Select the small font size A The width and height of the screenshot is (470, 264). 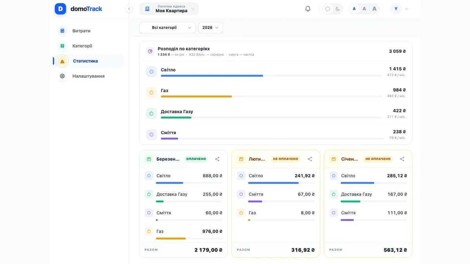[x=354, y=9]
